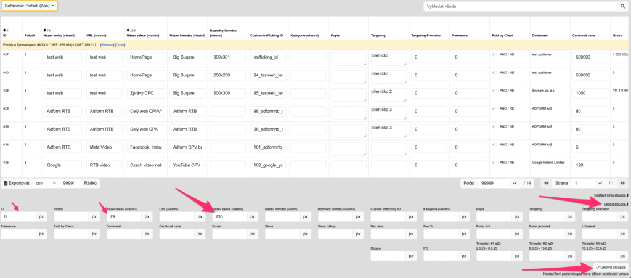Screen dimensions: 631x278
Task: Click the pin icon above Název sekce column
Action: pyautogui.click(x=128, y=30)
